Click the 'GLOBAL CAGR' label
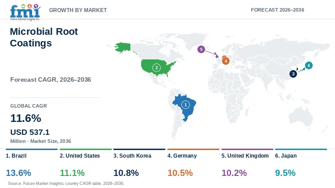This screenshot has width=335, height=188. (x=29, y=106)
